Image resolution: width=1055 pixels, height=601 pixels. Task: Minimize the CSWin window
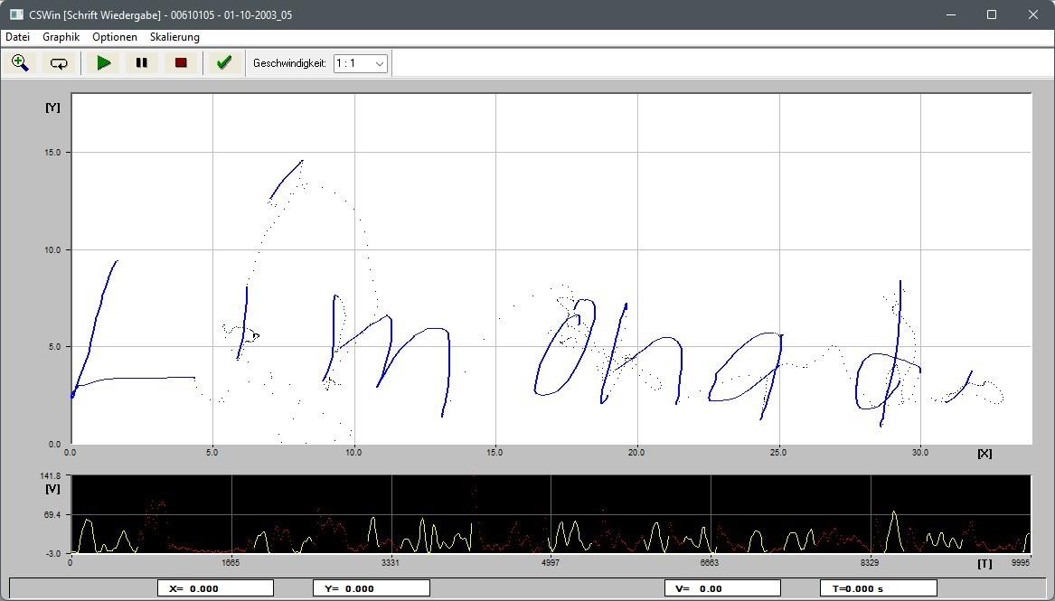coord(951,14)
